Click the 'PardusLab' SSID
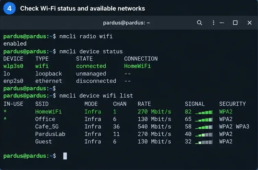Viewport: 258px width, 170px height. tap(50, 134)
